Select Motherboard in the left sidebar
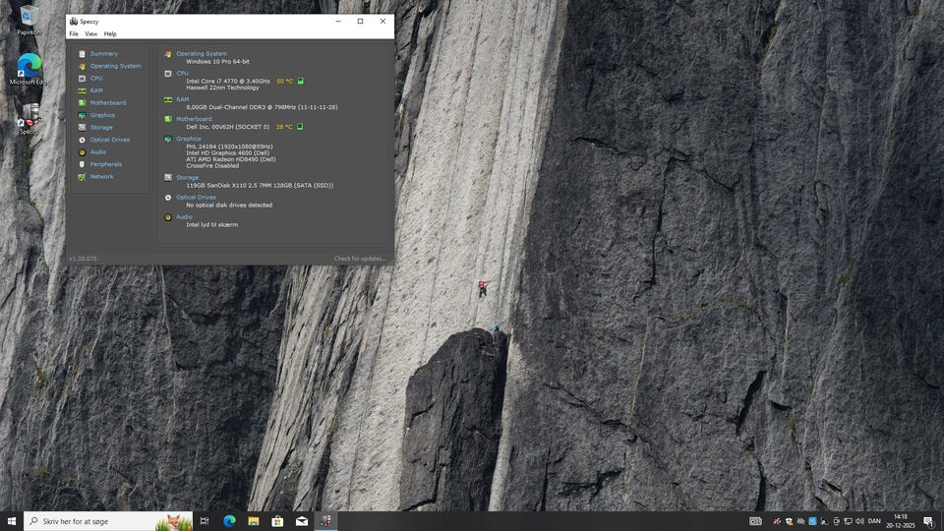This screenshot has height=531, width=944. pos(107,103)
